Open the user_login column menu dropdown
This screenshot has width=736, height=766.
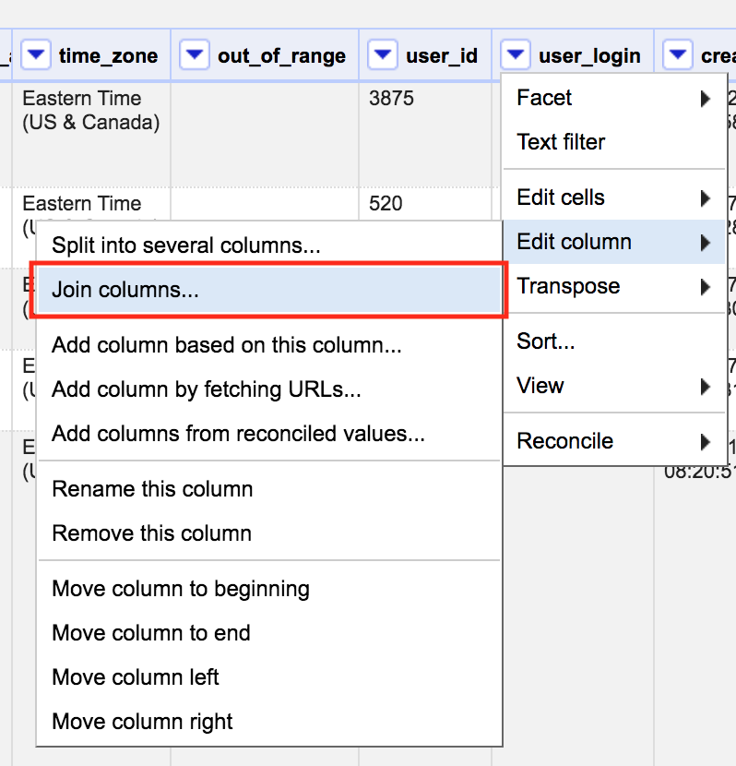click(x=516, y=54)
